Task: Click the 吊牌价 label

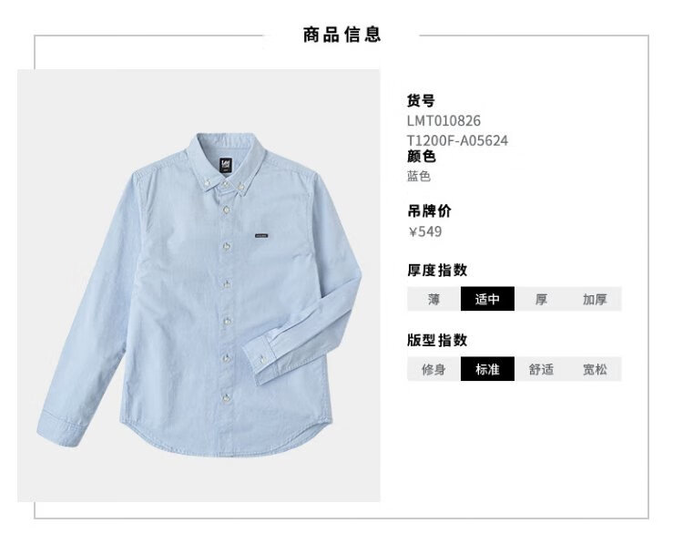Action: 429,211
